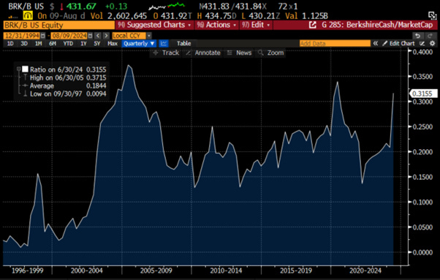Select the line chart type icon
The height and width of the screenshot is (280, 440).
click(164, 43)
